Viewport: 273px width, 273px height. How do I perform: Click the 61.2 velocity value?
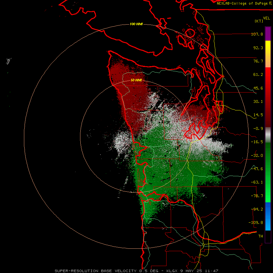[258, 75]
